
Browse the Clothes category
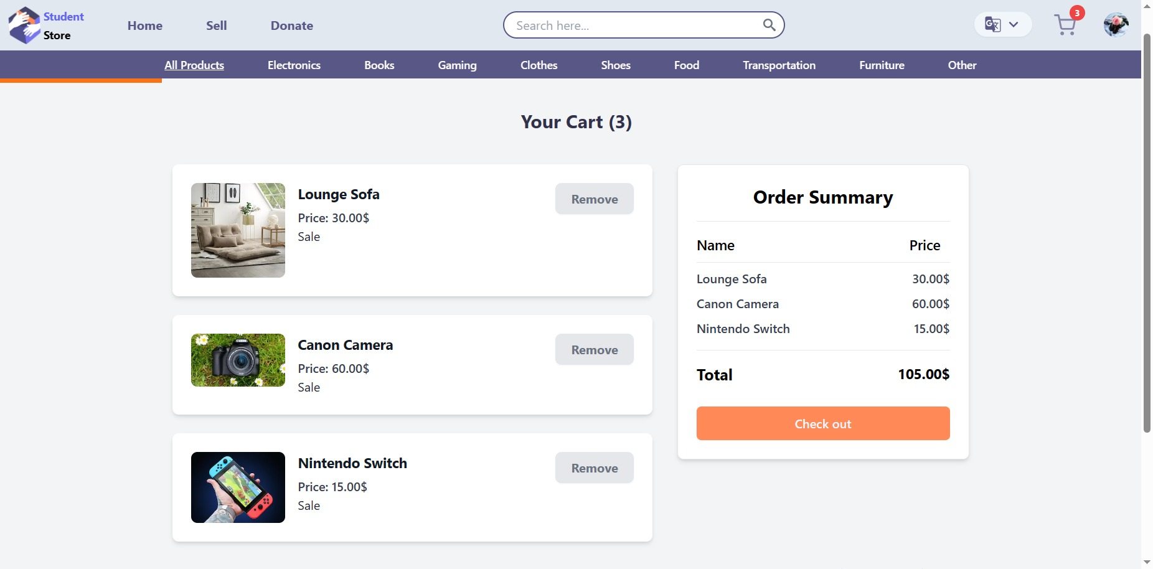click(539, 65)
